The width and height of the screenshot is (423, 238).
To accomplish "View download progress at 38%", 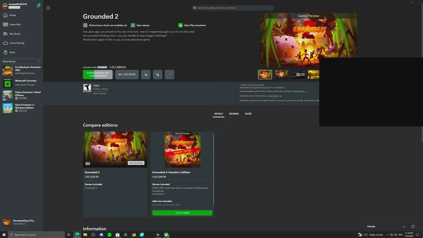I will click(x=98, y=74).
